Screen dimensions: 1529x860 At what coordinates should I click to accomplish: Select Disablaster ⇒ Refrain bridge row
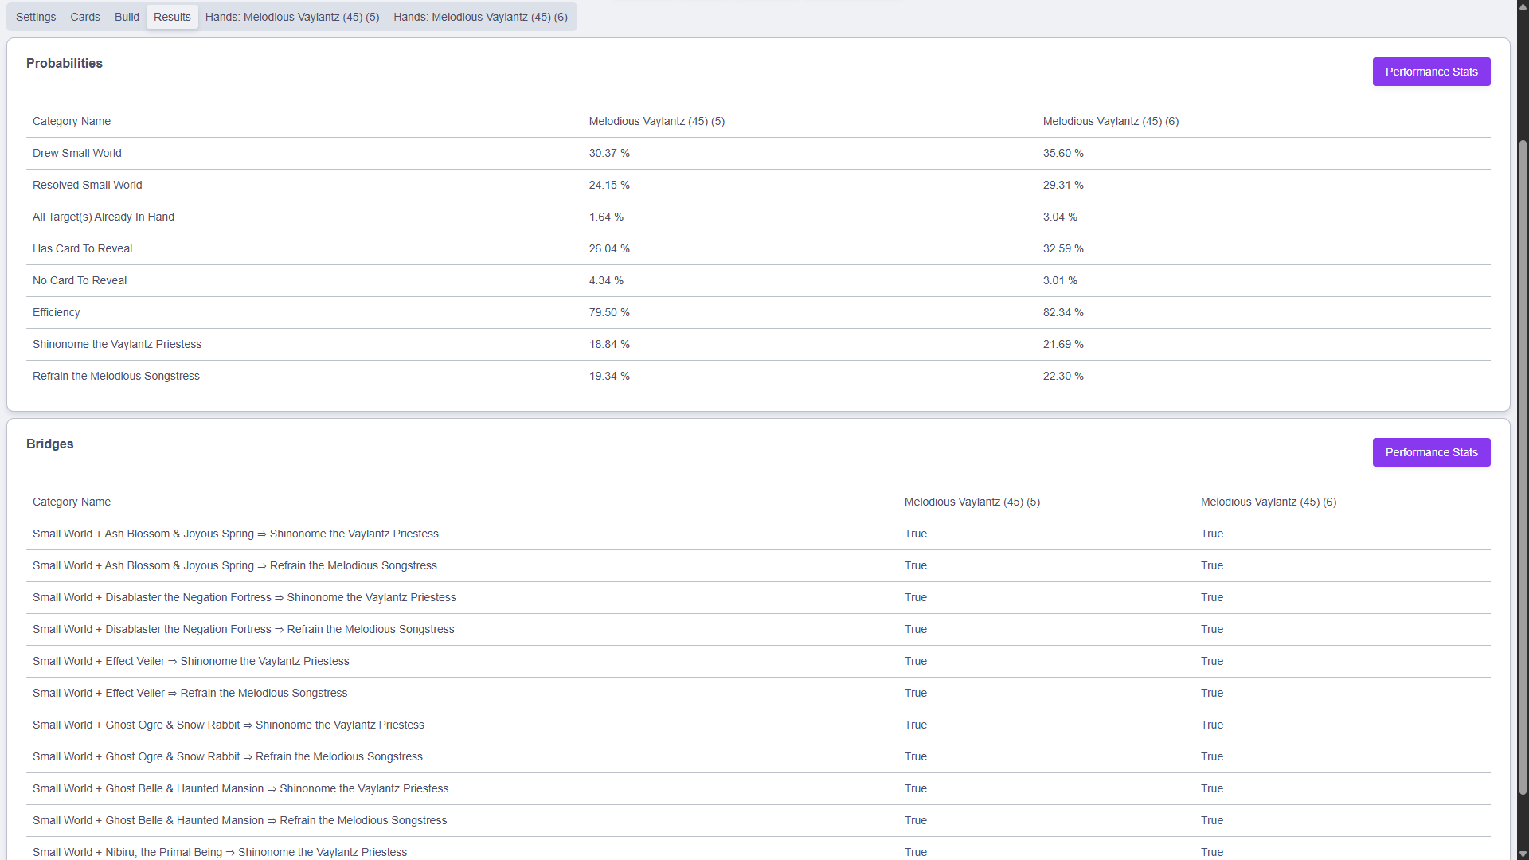pyautogui.click(x=758, y=629)
